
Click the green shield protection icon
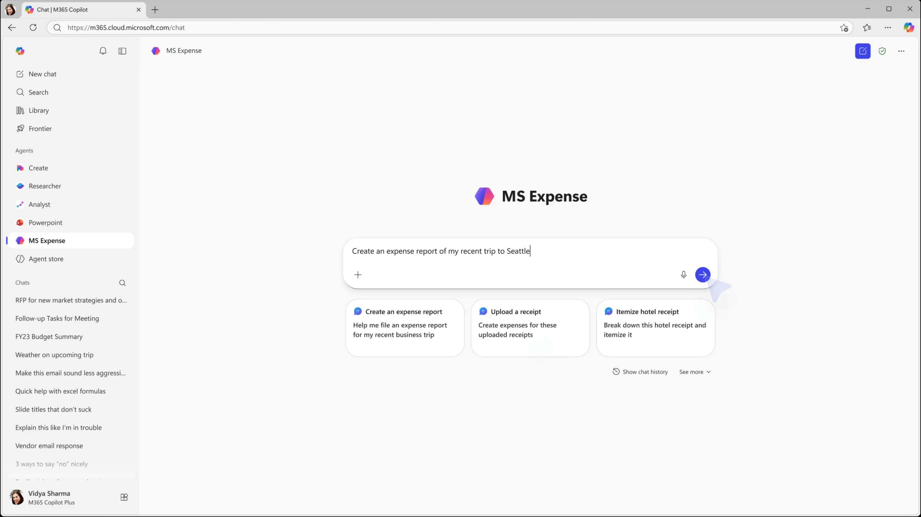882,51
